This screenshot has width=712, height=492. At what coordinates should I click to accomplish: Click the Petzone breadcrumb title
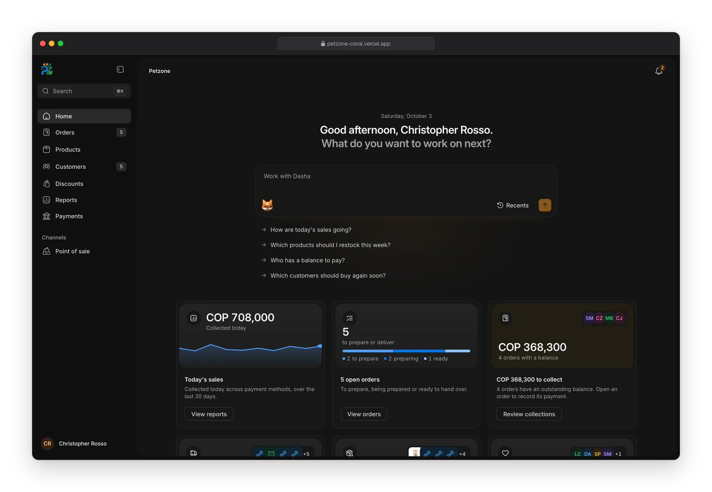(x=159, y=71)
